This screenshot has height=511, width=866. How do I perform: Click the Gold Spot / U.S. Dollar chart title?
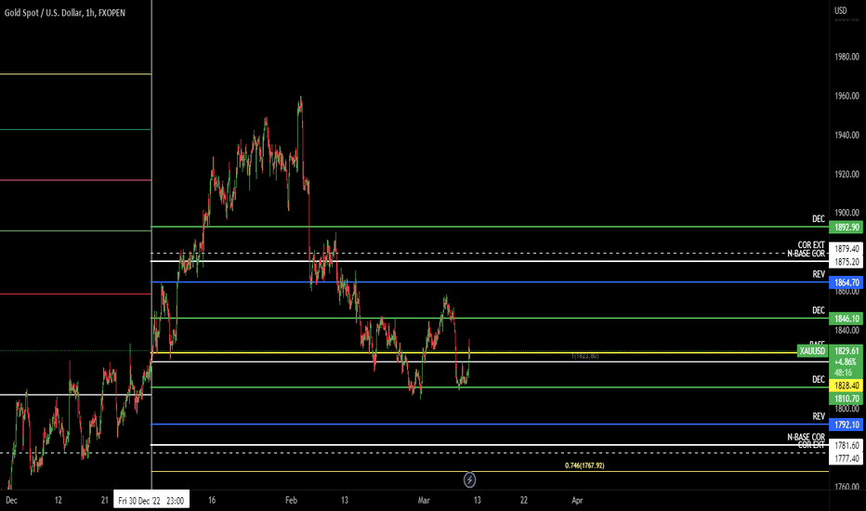[65, 13]
